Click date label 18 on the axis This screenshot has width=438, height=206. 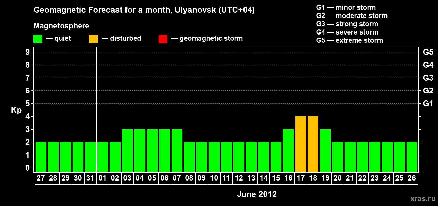coord(313,178)
